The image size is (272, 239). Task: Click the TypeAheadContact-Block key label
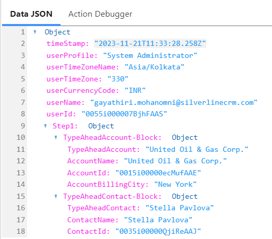click(x=112, y=196)
